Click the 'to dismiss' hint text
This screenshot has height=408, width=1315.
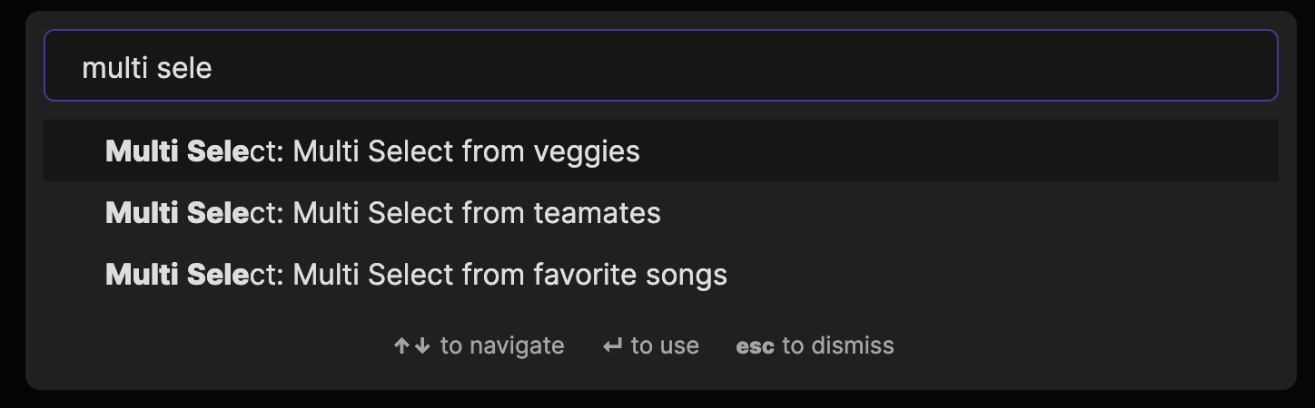point(838,345)
